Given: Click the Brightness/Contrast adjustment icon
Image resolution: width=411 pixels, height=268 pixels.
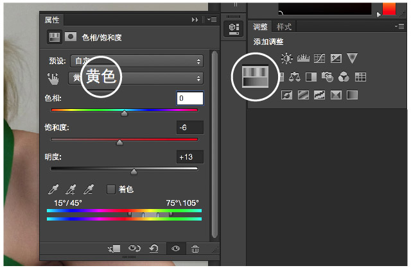Looking at the screenshot, I should click(286, 58).
